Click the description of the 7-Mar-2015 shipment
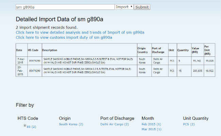Screen dimensions: 221x136 [x=89, y=61]
